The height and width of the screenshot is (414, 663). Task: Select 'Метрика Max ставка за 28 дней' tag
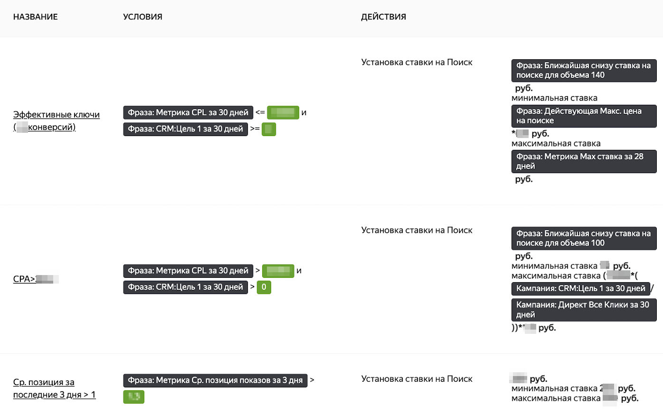coord(584,162)
